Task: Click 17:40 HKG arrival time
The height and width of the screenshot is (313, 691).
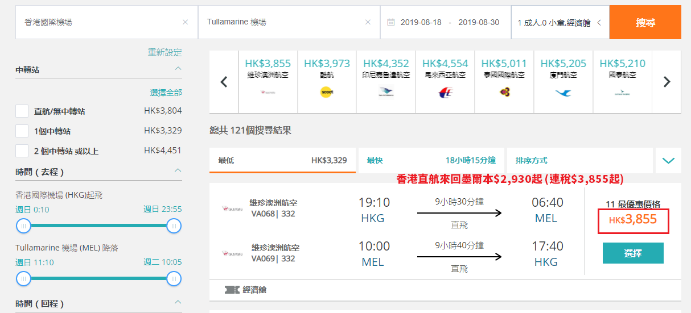Action: coord(547,247)
